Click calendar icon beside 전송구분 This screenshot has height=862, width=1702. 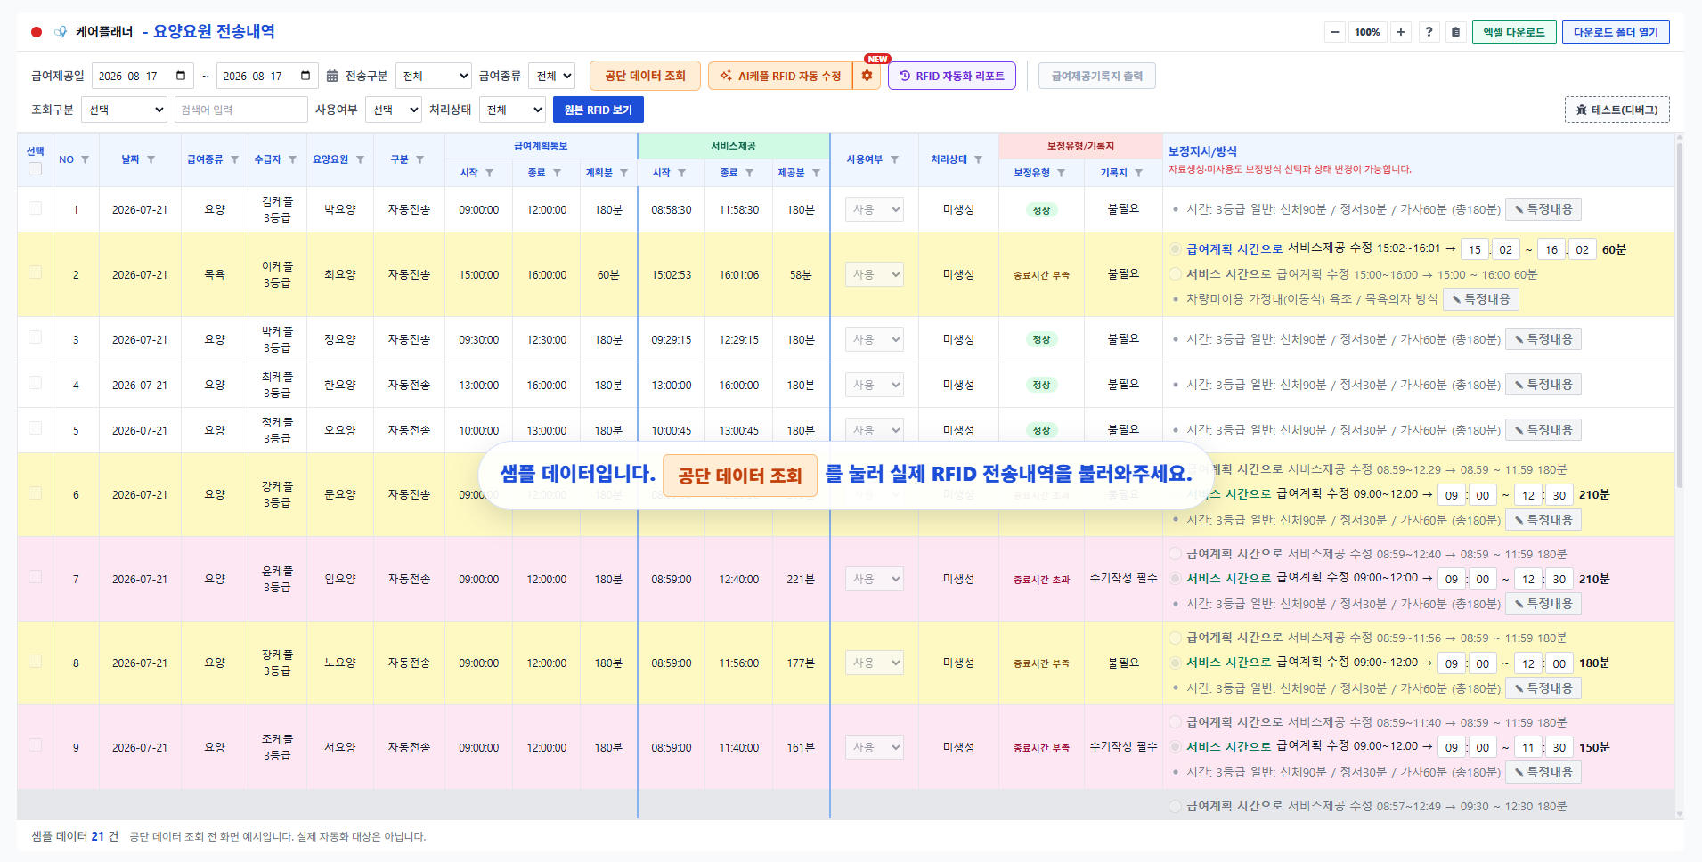coord(332,76)
